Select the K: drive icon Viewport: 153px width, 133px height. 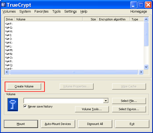[7, 43]
